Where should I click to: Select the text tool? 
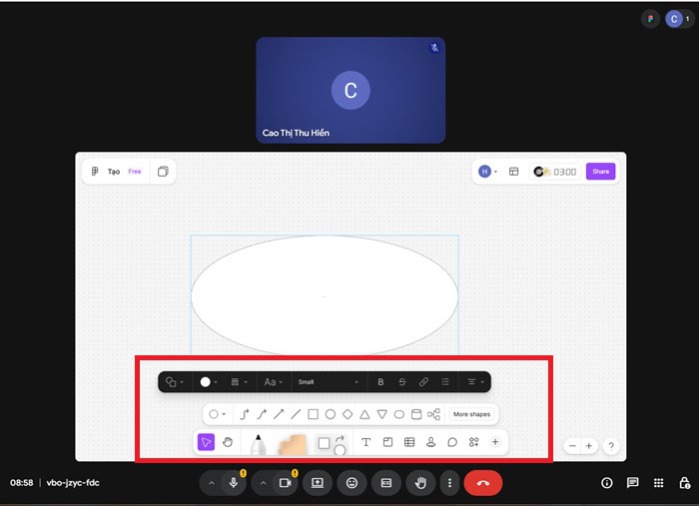(x=365, y=442)
